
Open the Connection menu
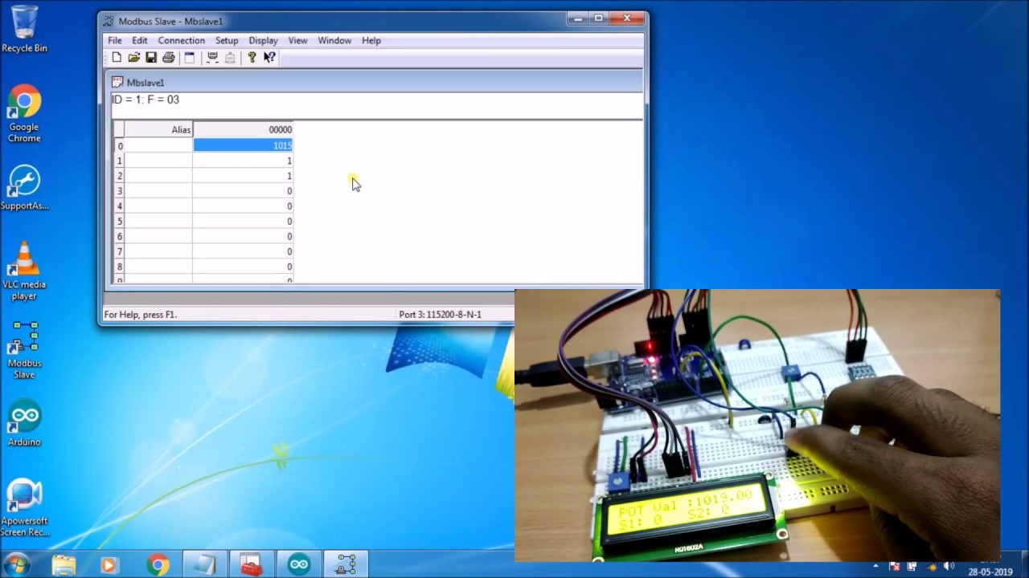point(181,40)
